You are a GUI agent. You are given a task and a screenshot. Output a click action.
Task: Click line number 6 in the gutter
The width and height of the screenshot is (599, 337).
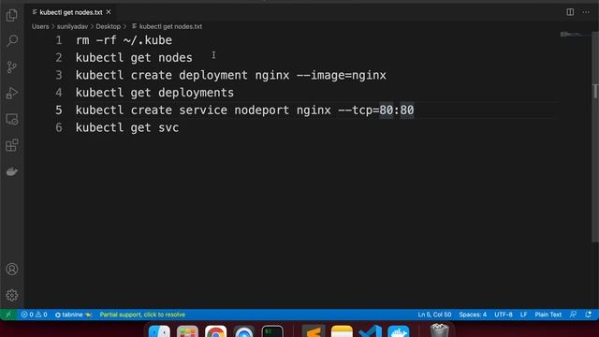tap(58, 127)
